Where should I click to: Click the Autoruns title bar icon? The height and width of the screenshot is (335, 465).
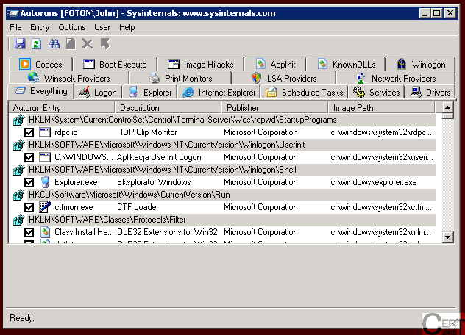coord(13,13)
